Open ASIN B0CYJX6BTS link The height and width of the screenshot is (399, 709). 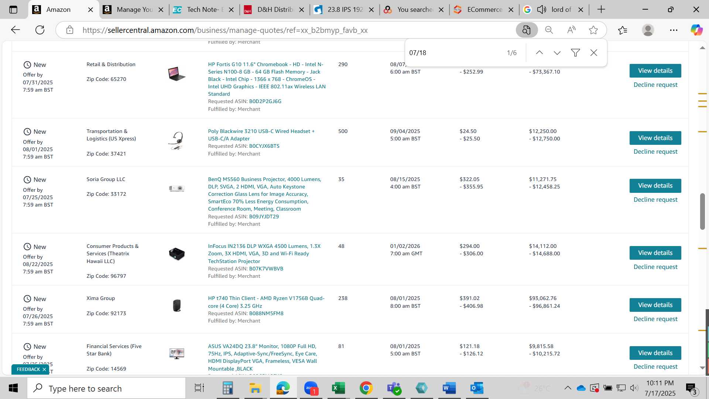click(x=264, y=146)
